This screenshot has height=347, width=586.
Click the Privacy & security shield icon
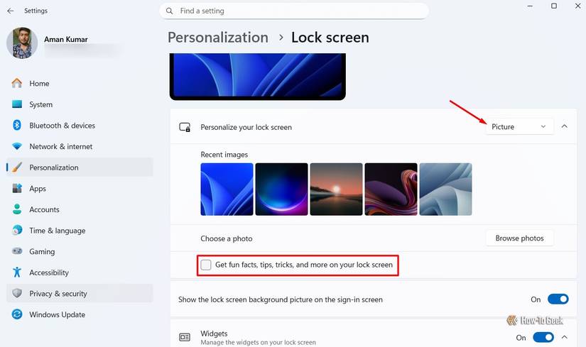[17, 293]
